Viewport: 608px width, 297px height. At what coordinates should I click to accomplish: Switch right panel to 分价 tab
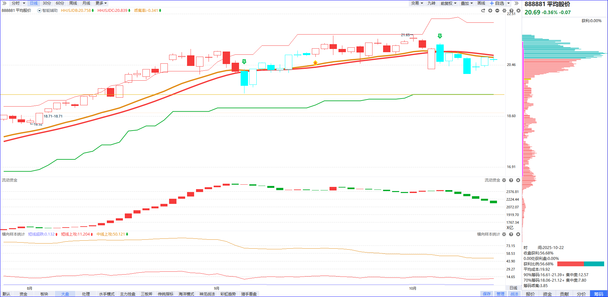581,294
